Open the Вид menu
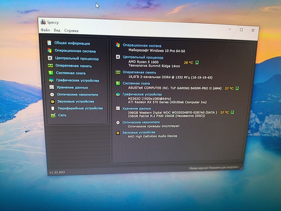281x211 pixels. point(57,30)
